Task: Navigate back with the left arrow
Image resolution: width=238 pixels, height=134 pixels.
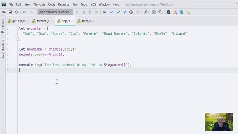Action: click(x=25, y=12)
